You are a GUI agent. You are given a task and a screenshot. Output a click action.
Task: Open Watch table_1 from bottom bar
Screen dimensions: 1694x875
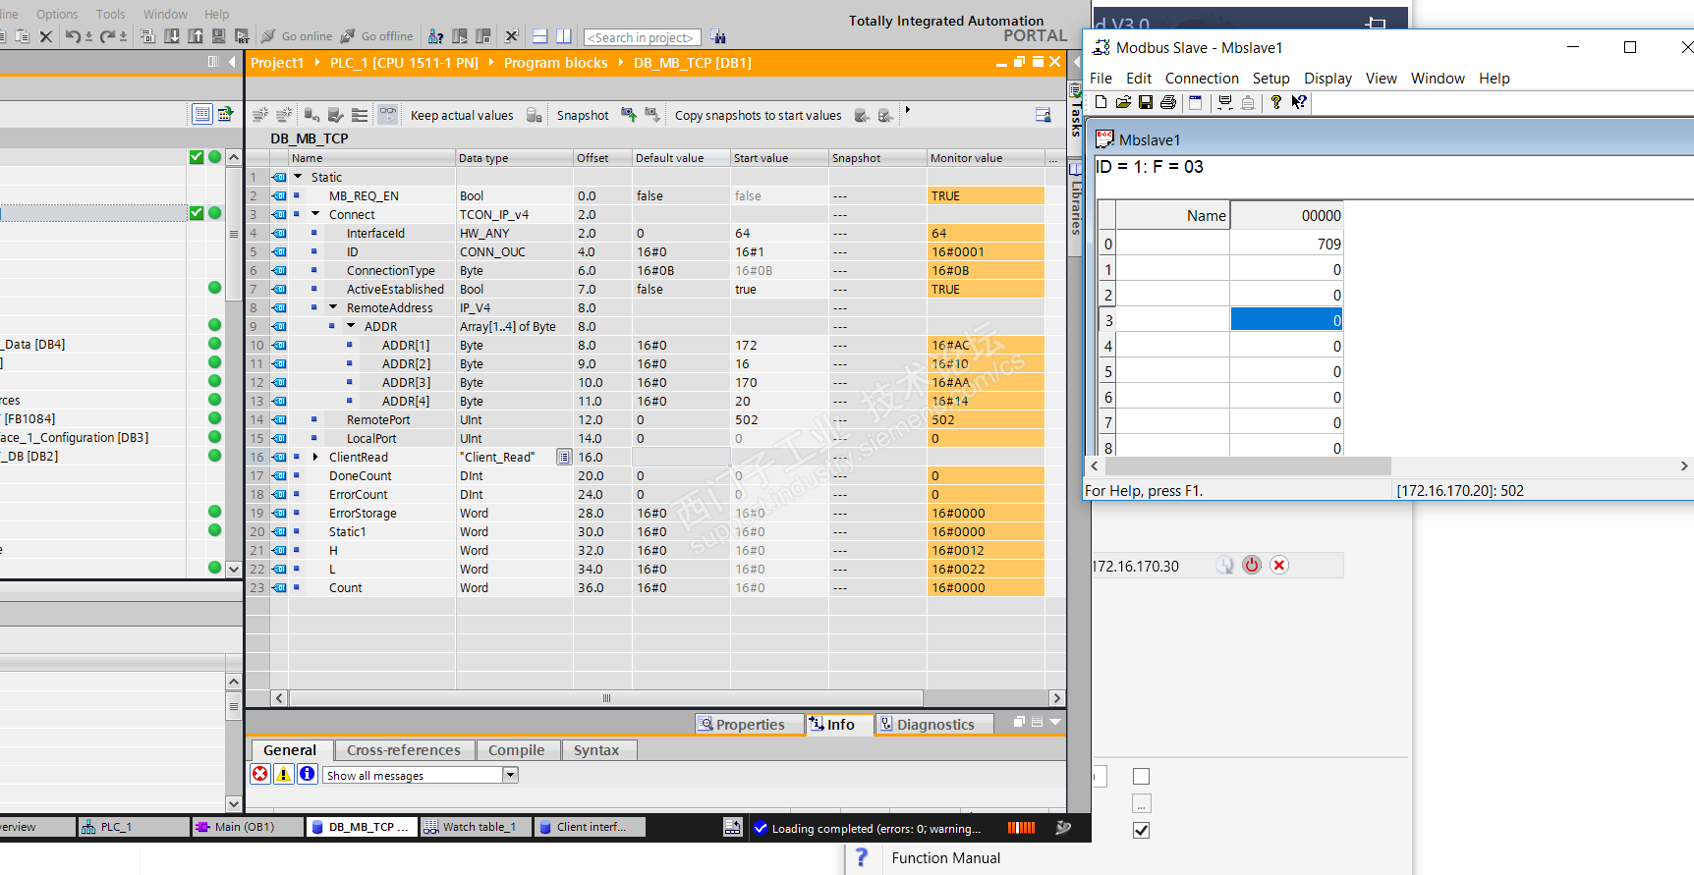coord(477,827)
